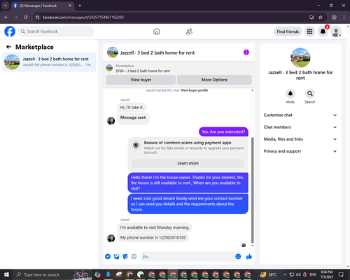The width and height of the screenshot is (350, 280).
Task: Click the phone number message bubble
Action: (153, 237)
